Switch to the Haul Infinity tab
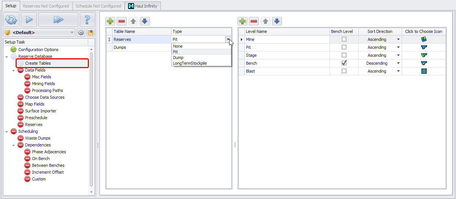The image size is (456, 199). [143, 6]
